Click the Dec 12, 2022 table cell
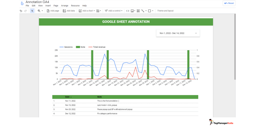This screenshot has width=255, height=127. point(70,114)
